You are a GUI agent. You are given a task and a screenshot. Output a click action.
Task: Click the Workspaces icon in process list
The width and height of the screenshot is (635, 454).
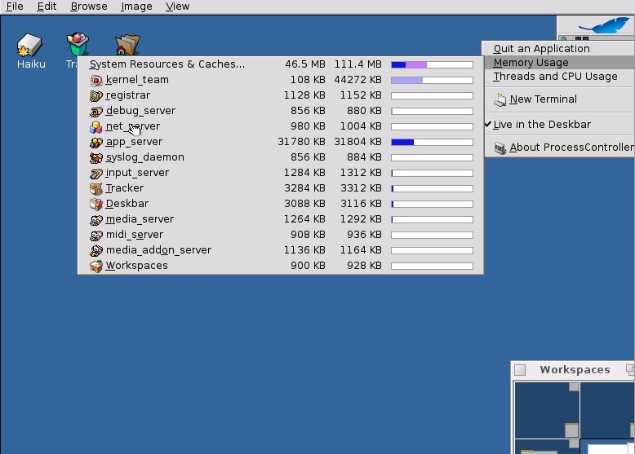point(96,266)
